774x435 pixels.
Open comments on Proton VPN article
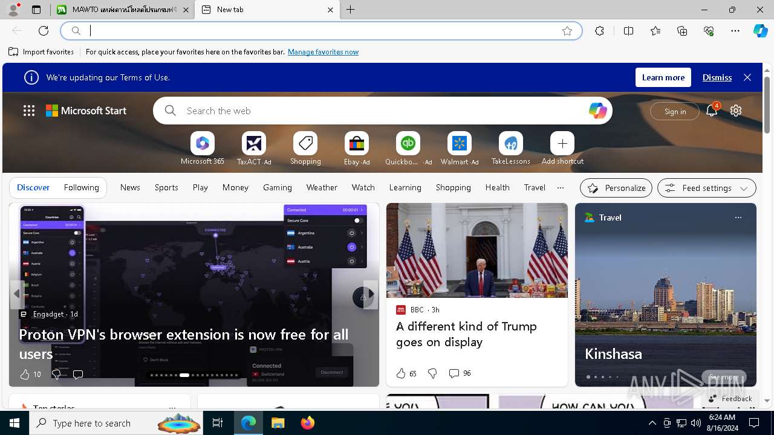coord(77,375)
